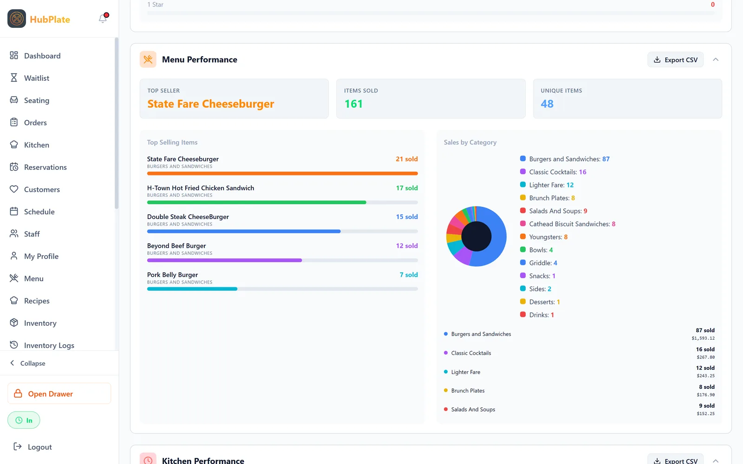Click State Fare Cheeseburger orange progress bar
Viewport: 743px width, 464px height.
[282, 174]
